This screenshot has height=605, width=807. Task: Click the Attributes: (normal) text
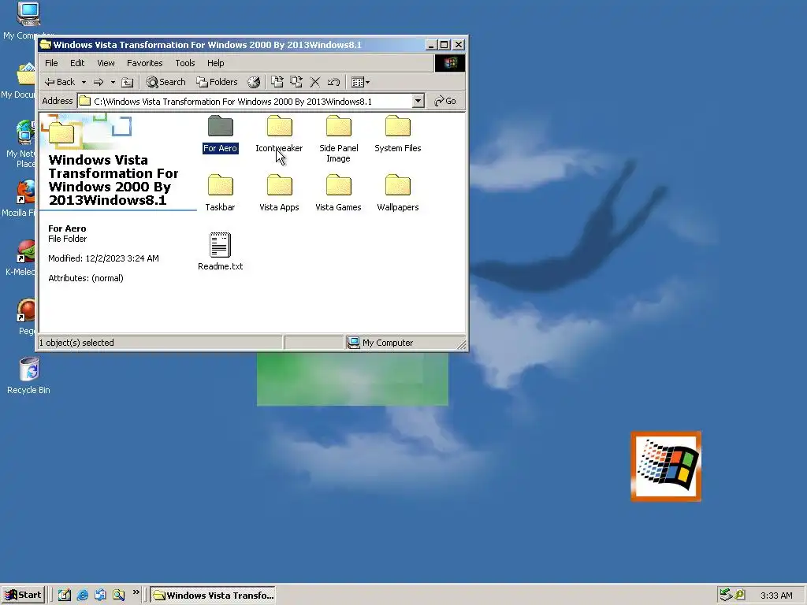[86, 278]
